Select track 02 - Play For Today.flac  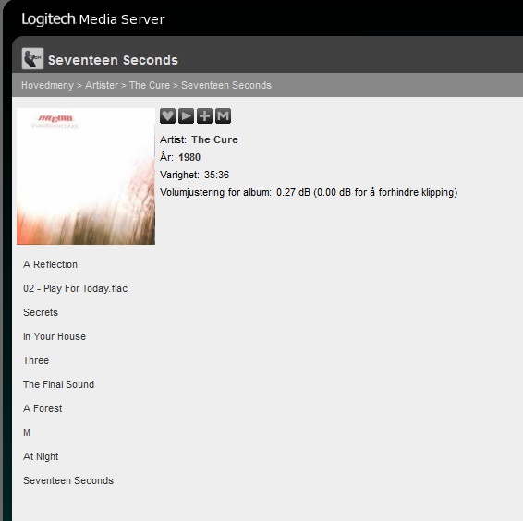coord(76,288)
